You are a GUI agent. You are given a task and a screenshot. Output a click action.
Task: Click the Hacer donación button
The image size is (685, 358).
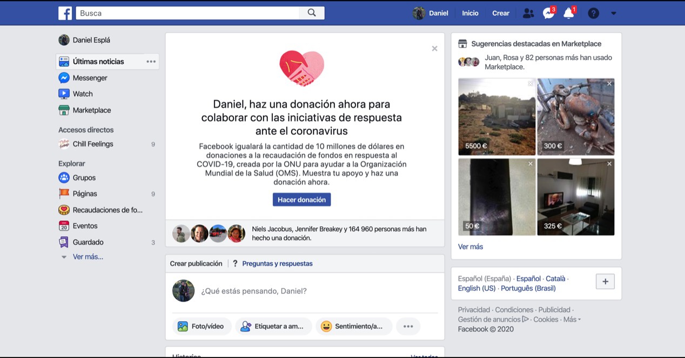point(301,199)
